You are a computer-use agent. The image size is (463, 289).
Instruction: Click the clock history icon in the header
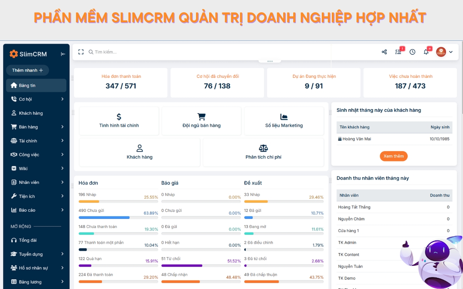point(412,52)
